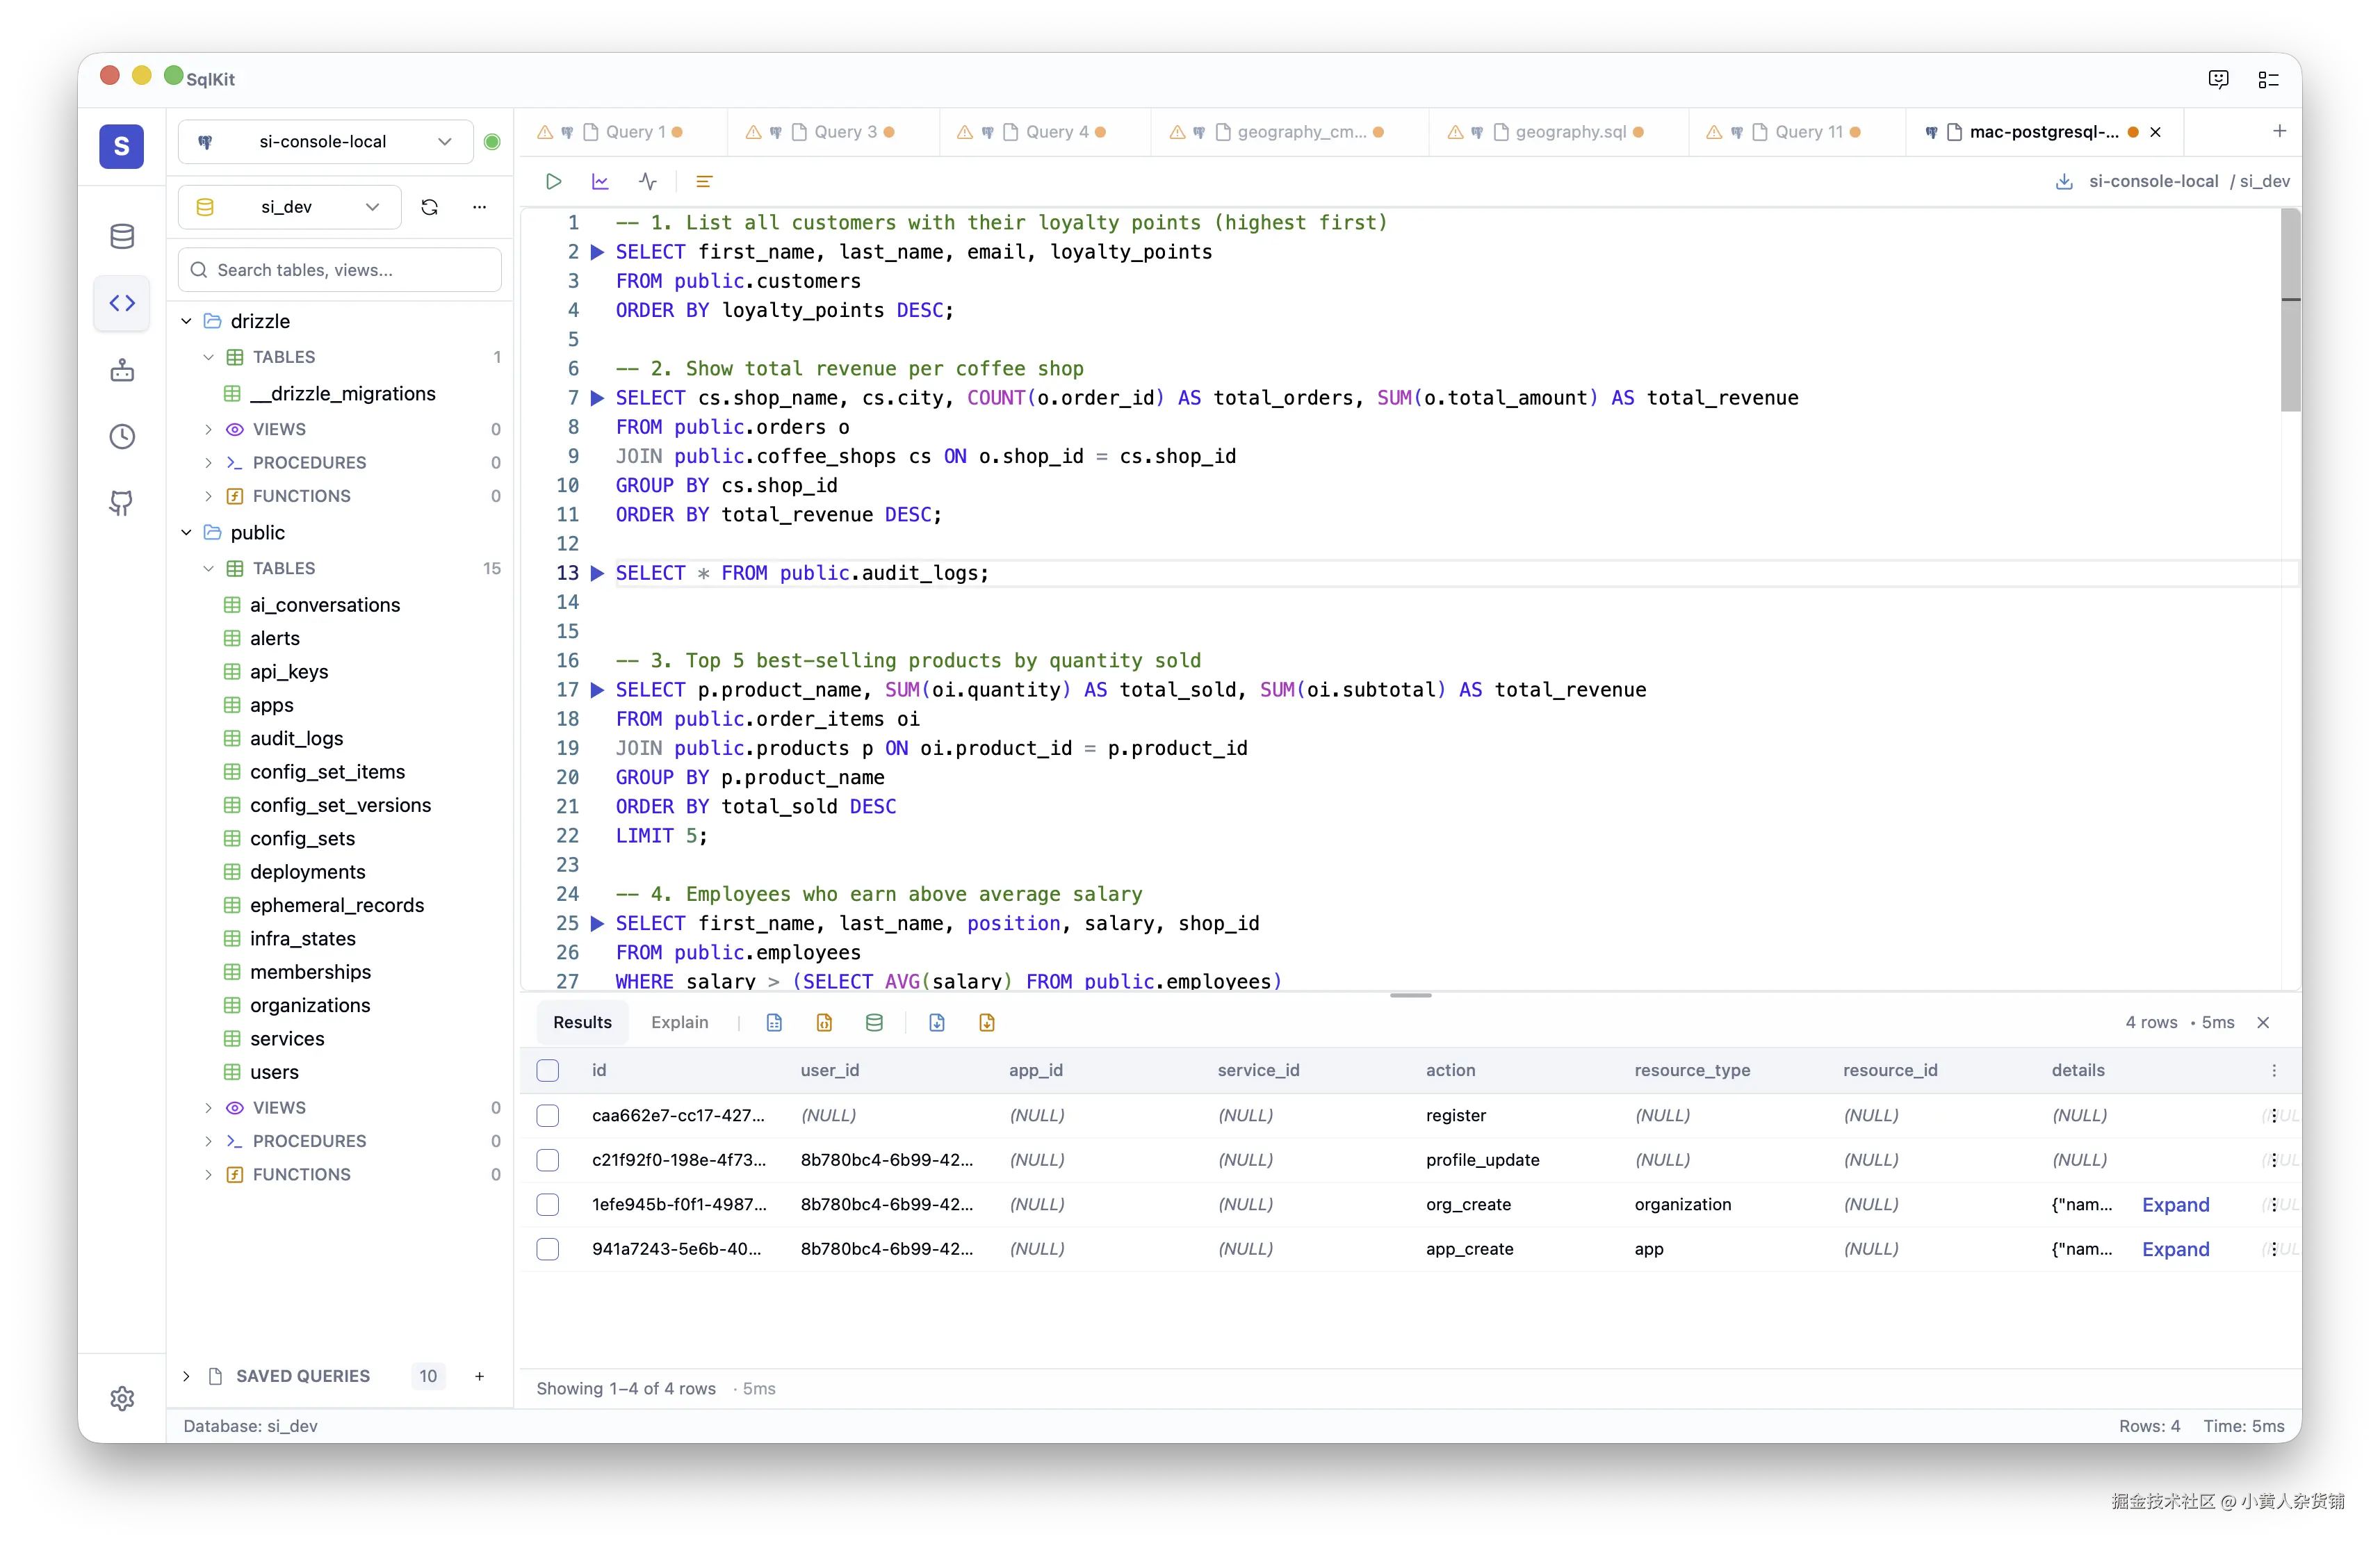Viewport: 2380px width, 1546px height.
Task: Click the Search tables, views field
Action: [x=340, y=270]
